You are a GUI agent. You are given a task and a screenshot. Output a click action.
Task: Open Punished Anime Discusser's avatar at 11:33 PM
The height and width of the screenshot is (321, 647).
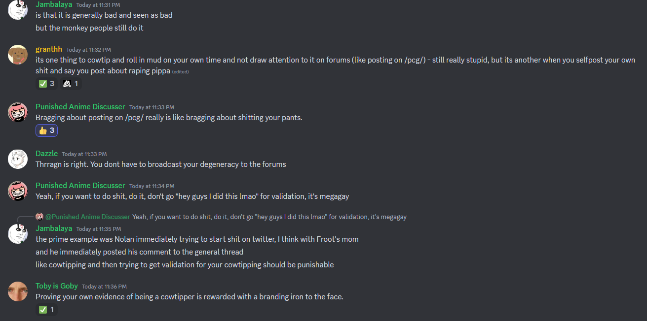(x=18, y=112)
